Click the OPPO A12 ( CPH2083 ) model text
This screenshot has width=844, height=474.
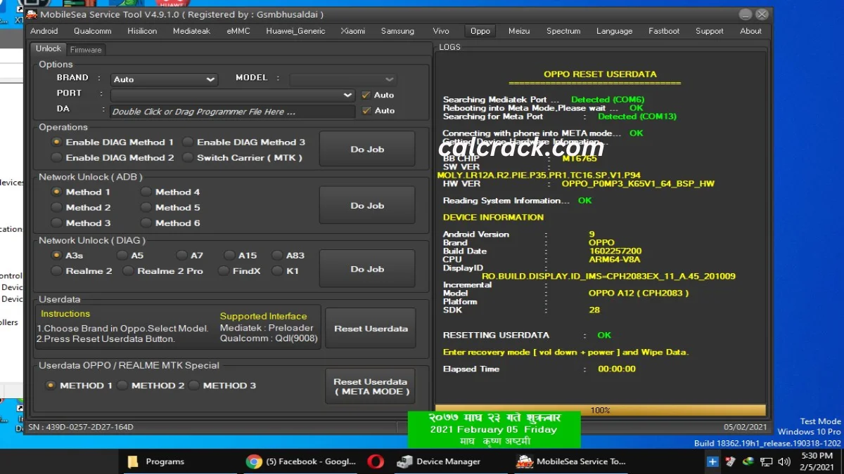coord(639,293)
